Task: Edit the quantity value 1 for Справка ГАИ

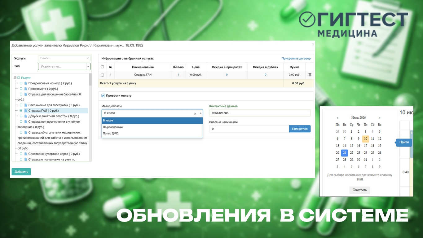Action: 178,75
